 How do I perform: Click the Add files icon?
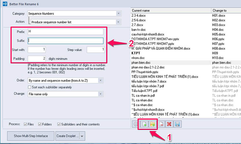pyautogui.click(x=144, y=124)
